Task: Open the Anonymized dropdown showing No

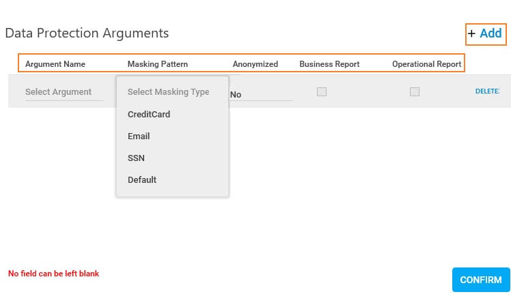Action: [261, 95]
